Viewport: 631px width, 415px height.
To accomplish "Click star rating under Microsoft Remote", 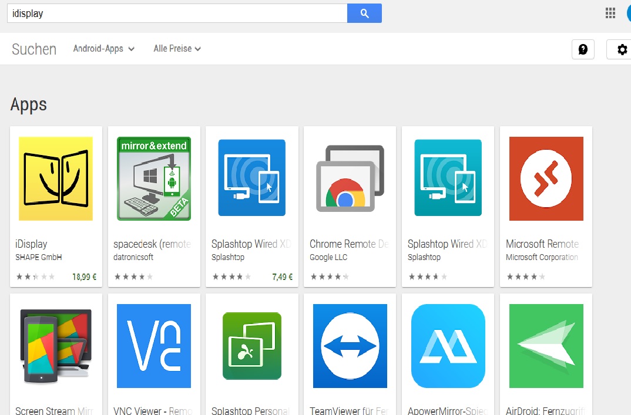I will pos(526,276).
